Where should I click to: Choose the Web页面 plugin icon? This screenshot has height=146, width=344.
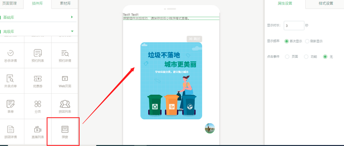tap(65, 81)
